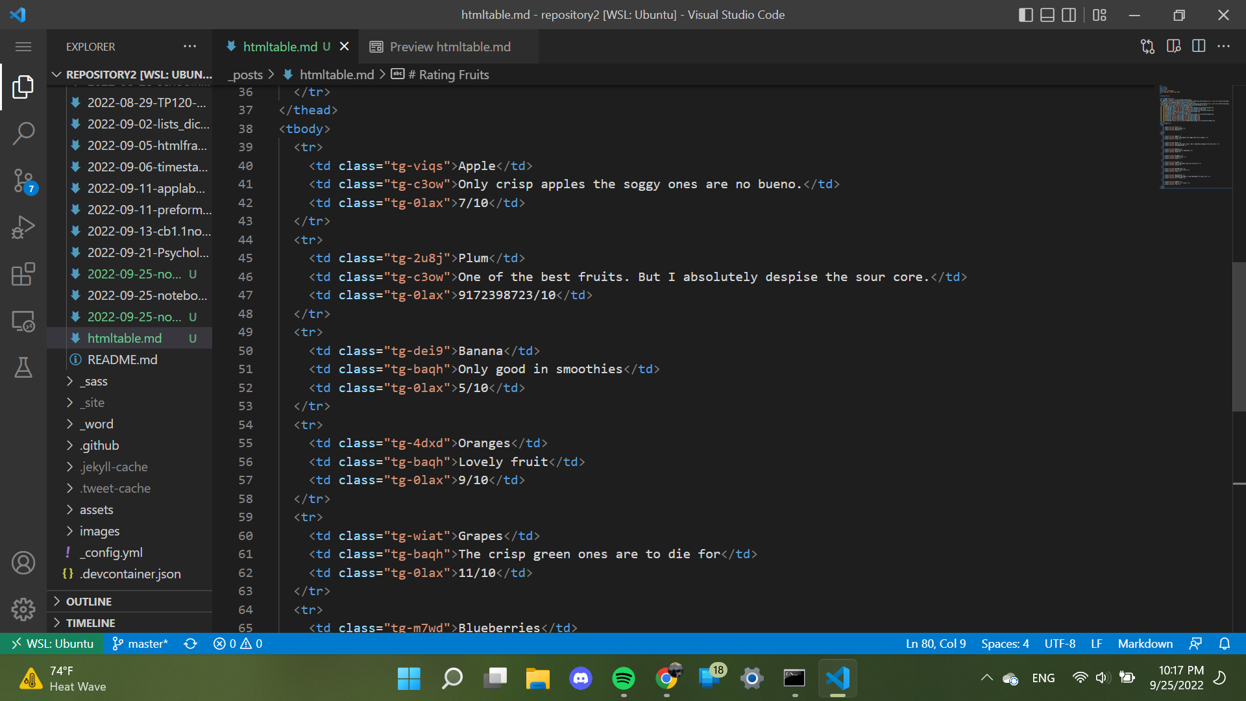The image size is (1246, 701).
Task: Open the Extensions view
Action: [x=23, y=274]
